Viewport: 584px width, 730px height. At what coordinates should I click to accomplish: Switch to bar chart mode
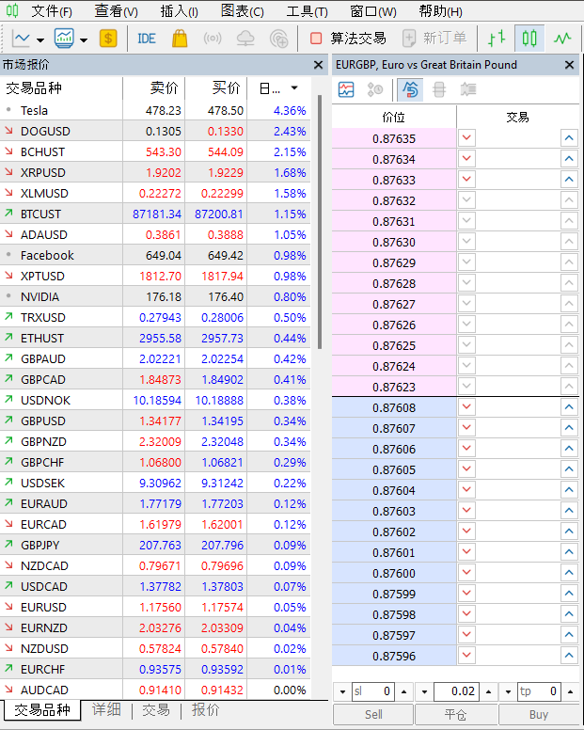point(497,39)
